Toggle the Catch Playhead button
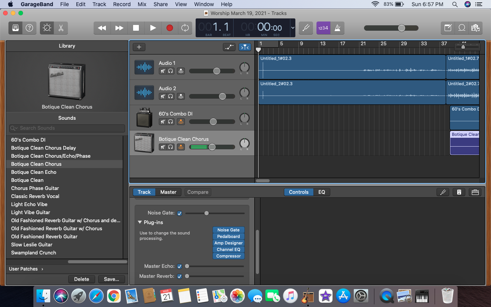 click(x=245, y=47)
